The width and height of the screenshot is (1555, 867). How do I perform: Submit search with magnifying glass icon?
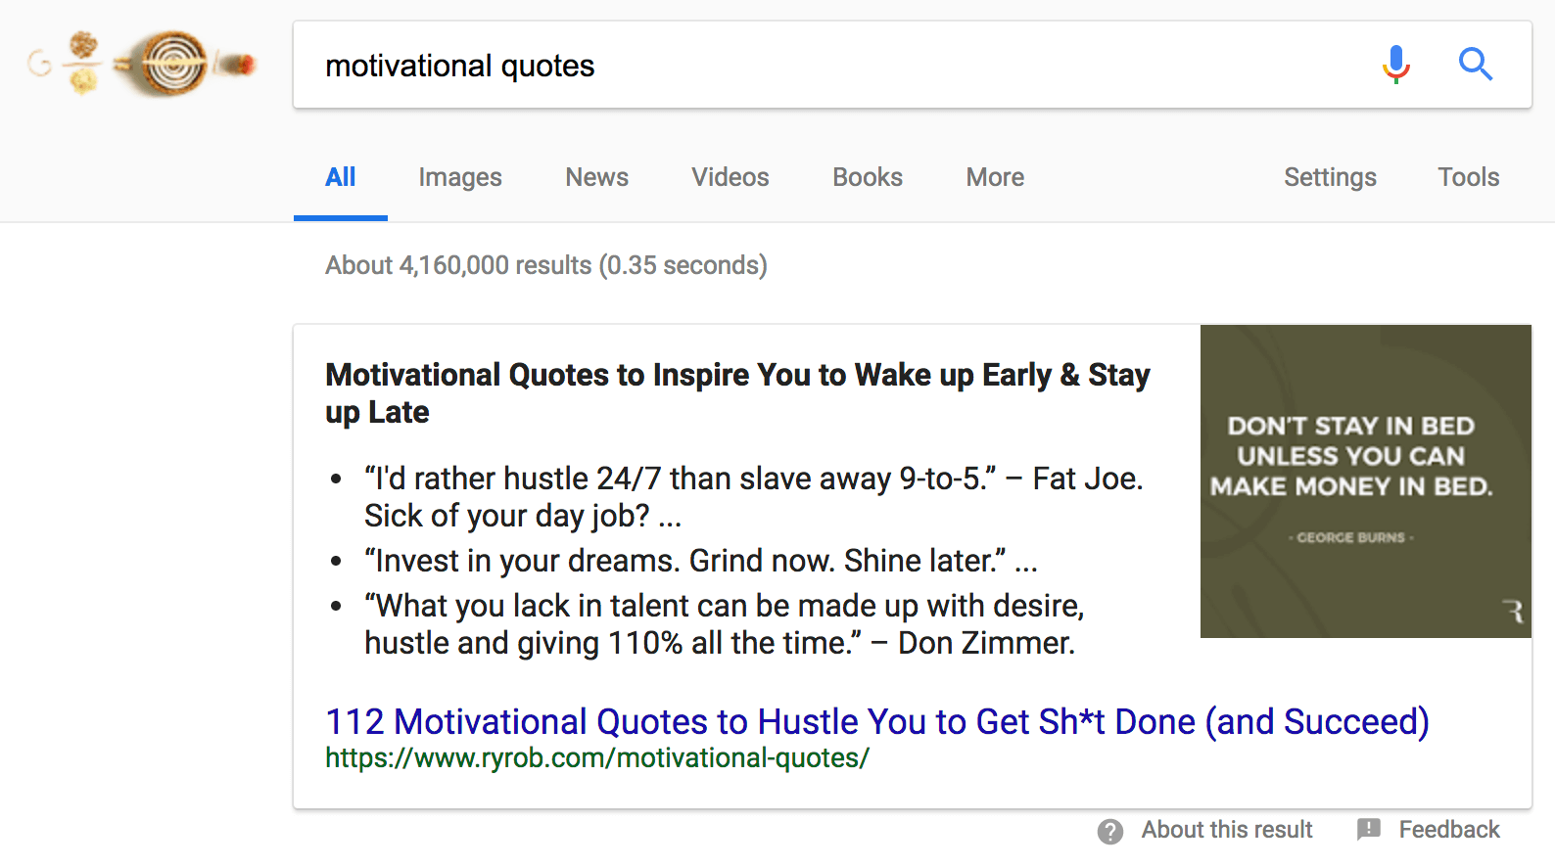click(1475, 65)
